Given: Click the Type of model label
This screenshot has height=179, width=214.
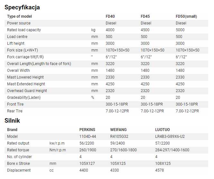Looking at the screenshot, I should [19, 16].
